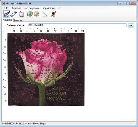The width and height of the screenshot is (138, 127).
Task: Click the MiMago butterfly title bar icon
Action: pos(4,4)
